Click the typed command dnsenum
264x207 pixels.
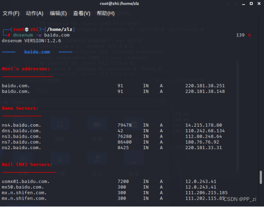point(23,35)
